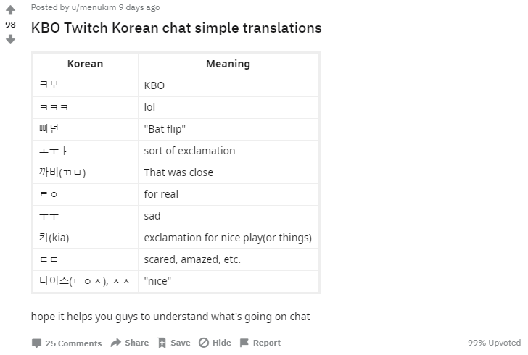The height and width of the screenshot is (355, 528).
Task: Click the Hide circle-slash icon
Action: pyautogui.click(x=204, y=343)
